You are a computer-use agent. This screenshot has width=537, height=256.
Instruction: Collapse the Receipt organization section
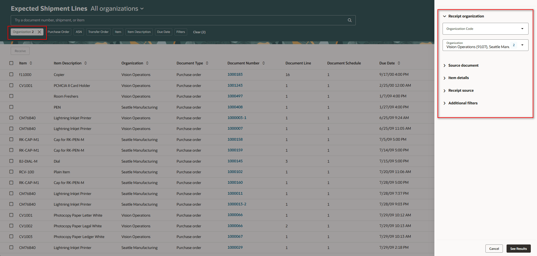coord(445,16)
